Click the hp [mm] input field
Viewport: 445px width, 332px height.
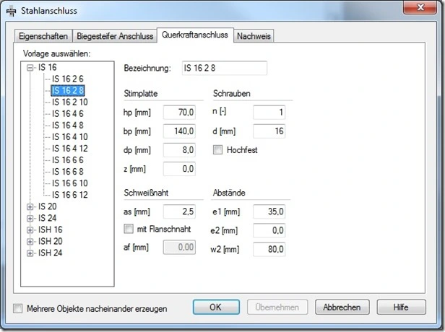tap(179, 113)
